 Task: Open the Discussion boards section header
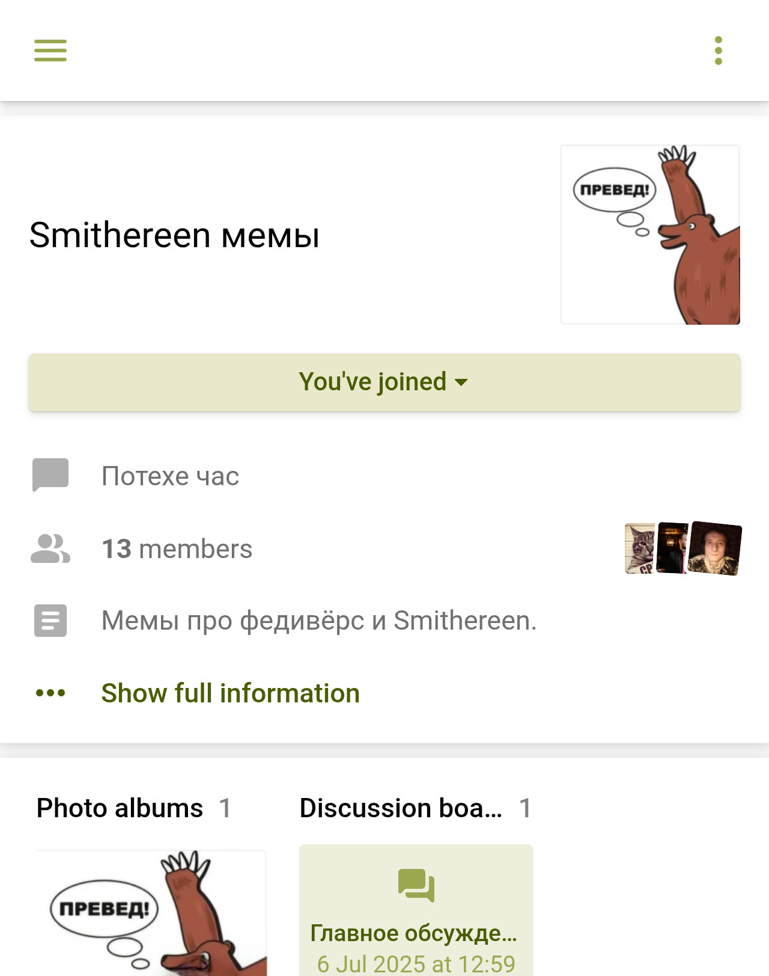[x=401, y=808]
